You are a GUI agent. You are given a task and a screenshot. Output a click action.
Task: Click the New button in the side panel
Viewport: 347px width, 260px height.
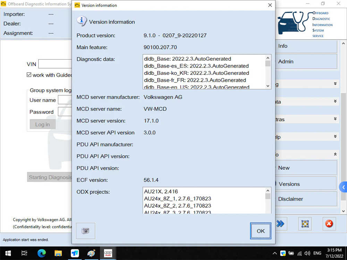tap(306, 168)
